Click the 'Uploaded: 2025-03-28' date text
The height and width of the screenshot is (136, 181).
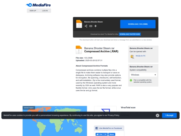[x=89, y=60]
